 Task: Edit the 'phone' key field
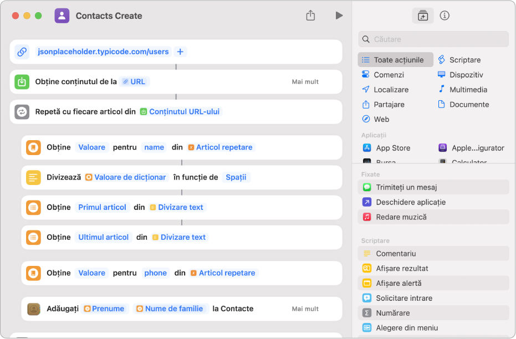tap(155, 273)
